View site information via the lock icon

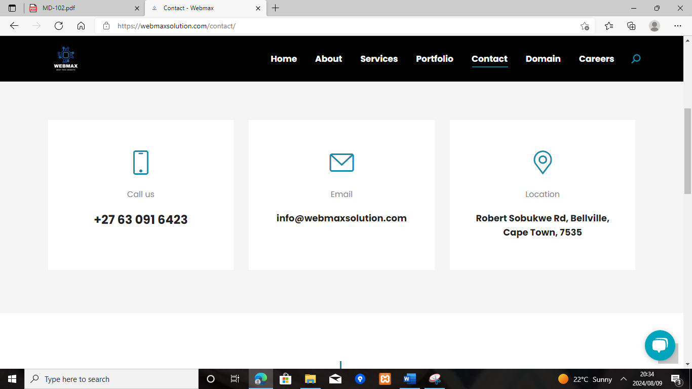[106, 26]
